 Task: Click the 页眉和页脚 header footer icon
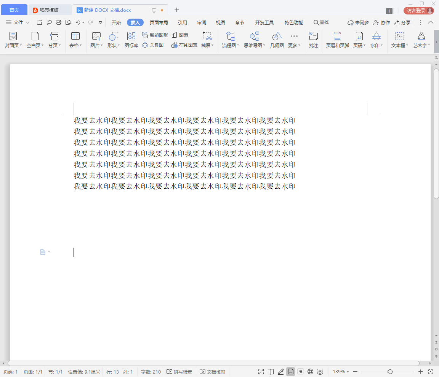click(337, 40)
